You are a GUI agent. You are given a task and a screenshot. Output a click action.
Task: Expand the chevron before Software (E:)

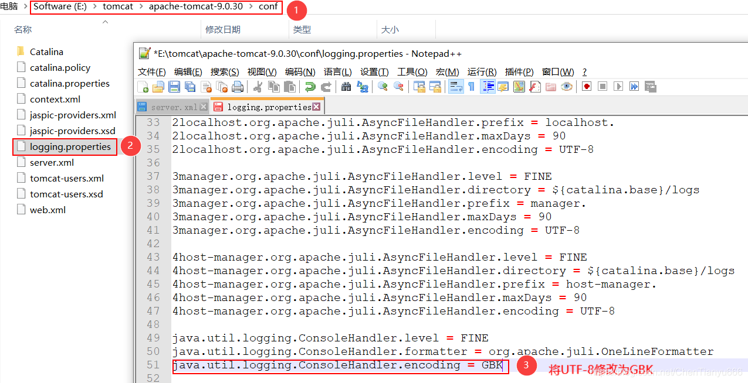(25, 7)
